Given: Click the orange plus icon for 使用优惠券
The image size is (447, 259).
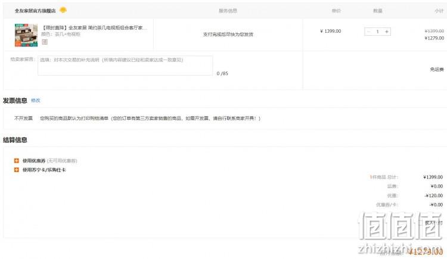Looking at the screenshot, I should (17, 161).
